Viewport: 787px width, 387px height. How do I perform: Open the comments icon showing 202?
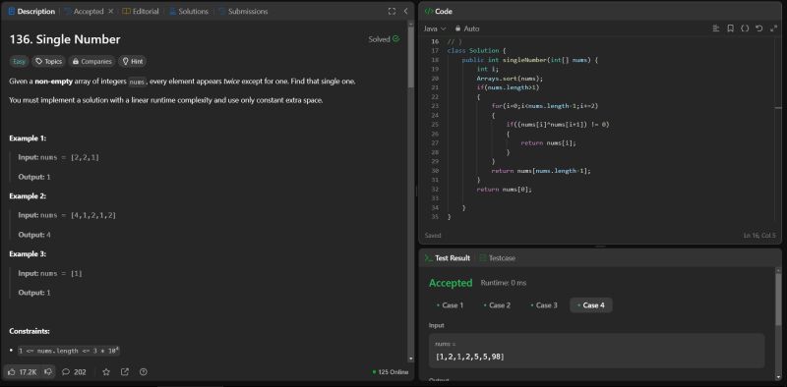[x=74, y=372]
